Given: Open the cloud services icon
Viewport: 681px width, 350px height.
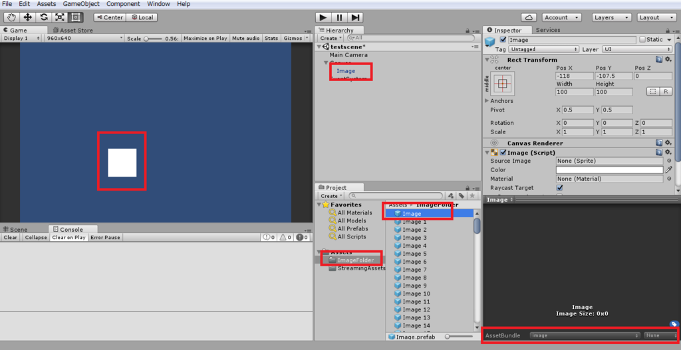Looking at the screenshot, I should click(529, 17).
